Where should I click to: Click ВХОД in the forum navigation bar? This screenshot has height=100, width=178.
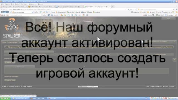[x=4, y=42]
